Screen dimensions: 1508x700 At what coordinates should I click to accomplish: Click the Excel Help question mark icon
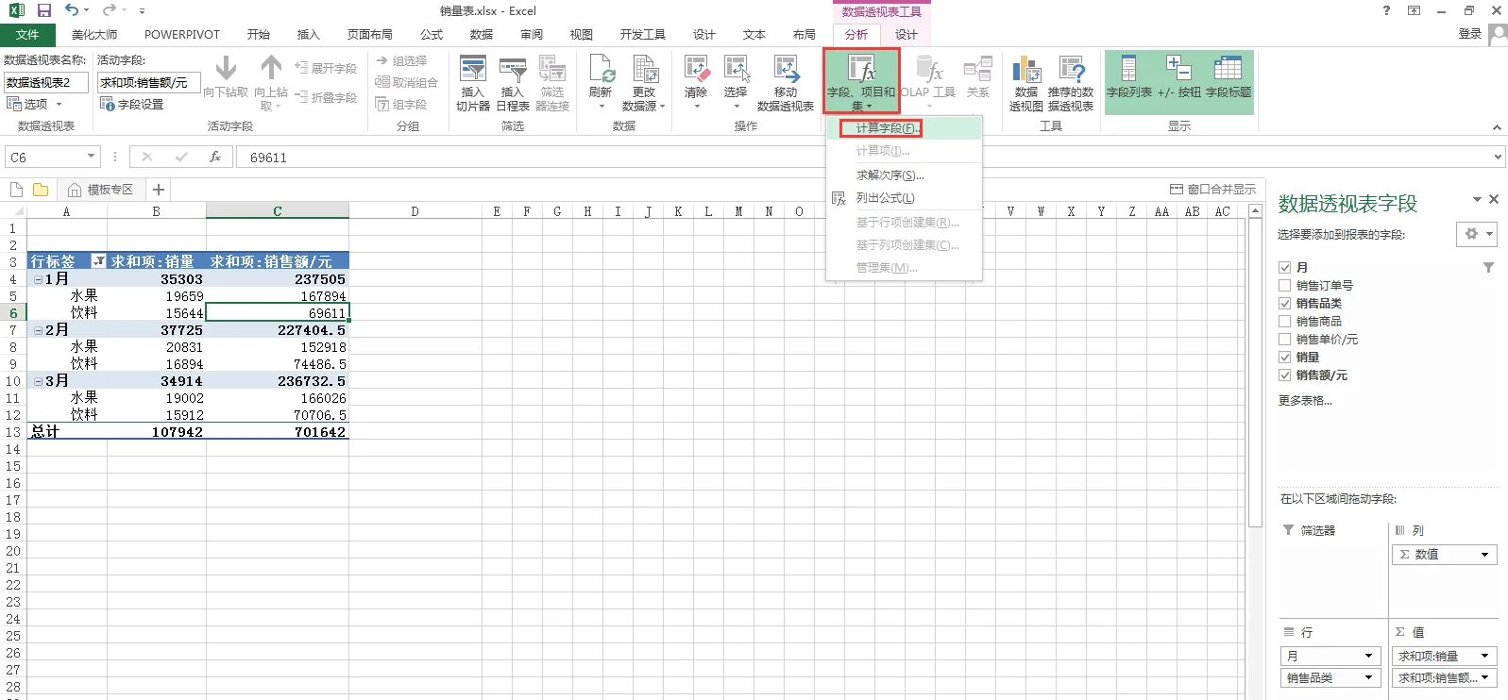[1386, 10]
